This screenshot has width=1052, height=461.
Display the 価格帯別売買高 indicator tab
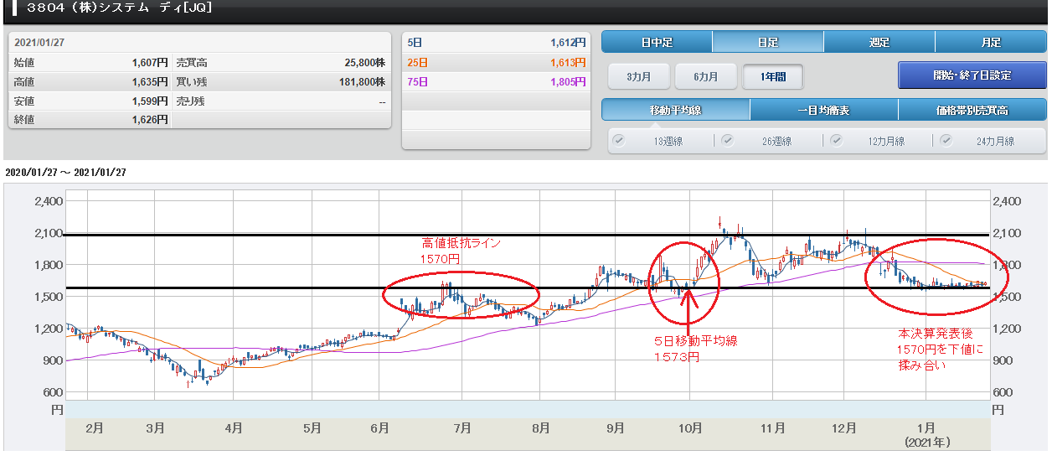tap(972, 110)
